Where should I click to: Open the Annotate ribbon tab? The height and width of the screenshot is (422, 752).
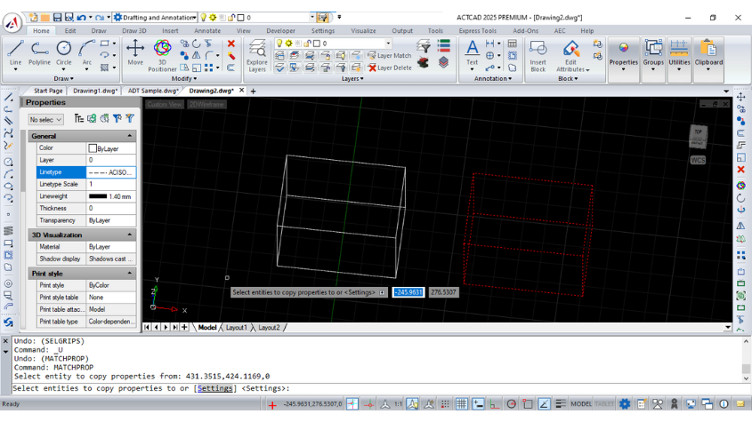(207, 31)
